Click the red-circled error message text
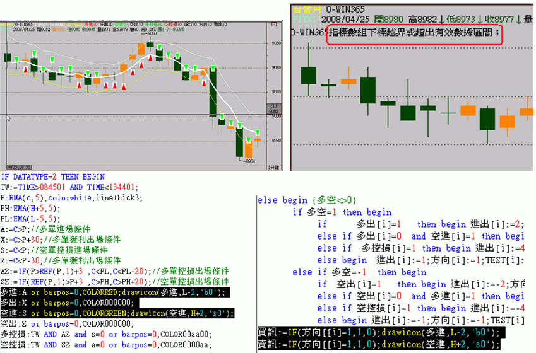536x353 pixels. pos(414,33)
